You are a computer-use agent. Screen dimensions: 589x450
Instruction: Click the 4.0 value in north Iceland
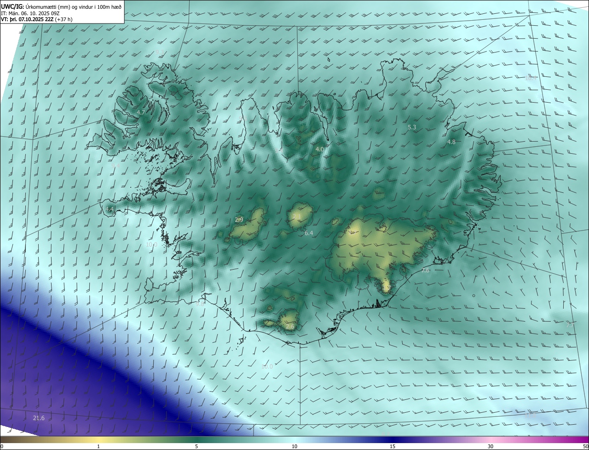click(320, 150)
